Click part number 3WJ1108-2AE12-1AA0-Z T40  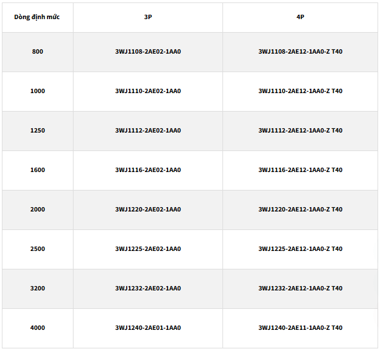300,52
